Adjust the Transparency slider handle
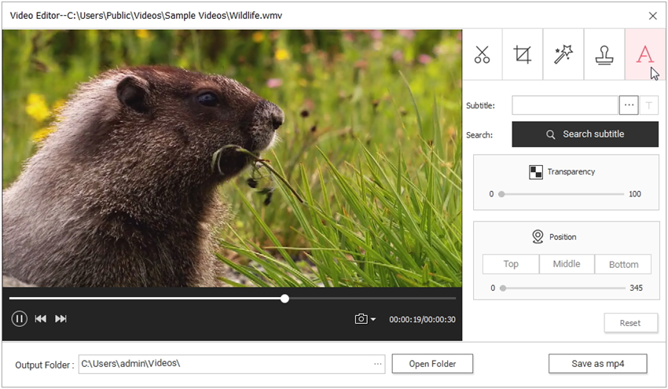This screenshot has width=668, height=389. coord(501,193)
